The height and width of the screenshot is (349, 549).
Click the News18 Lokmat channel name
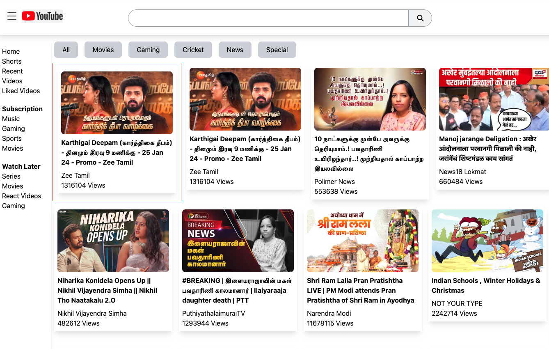coord(462,172)
